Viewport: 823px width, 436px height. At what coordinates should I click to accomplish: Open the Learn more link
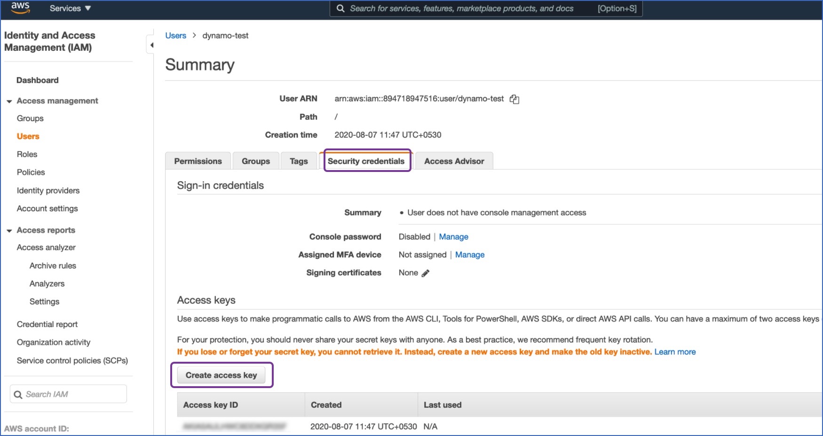coord(675,351)
